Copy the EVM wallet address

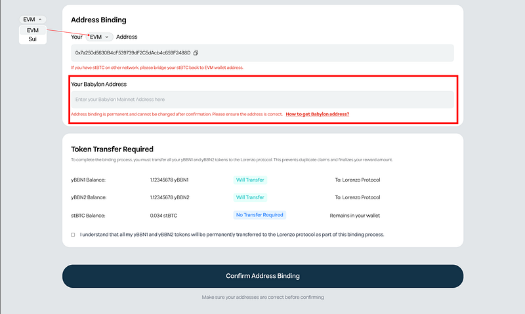[196, 53]
